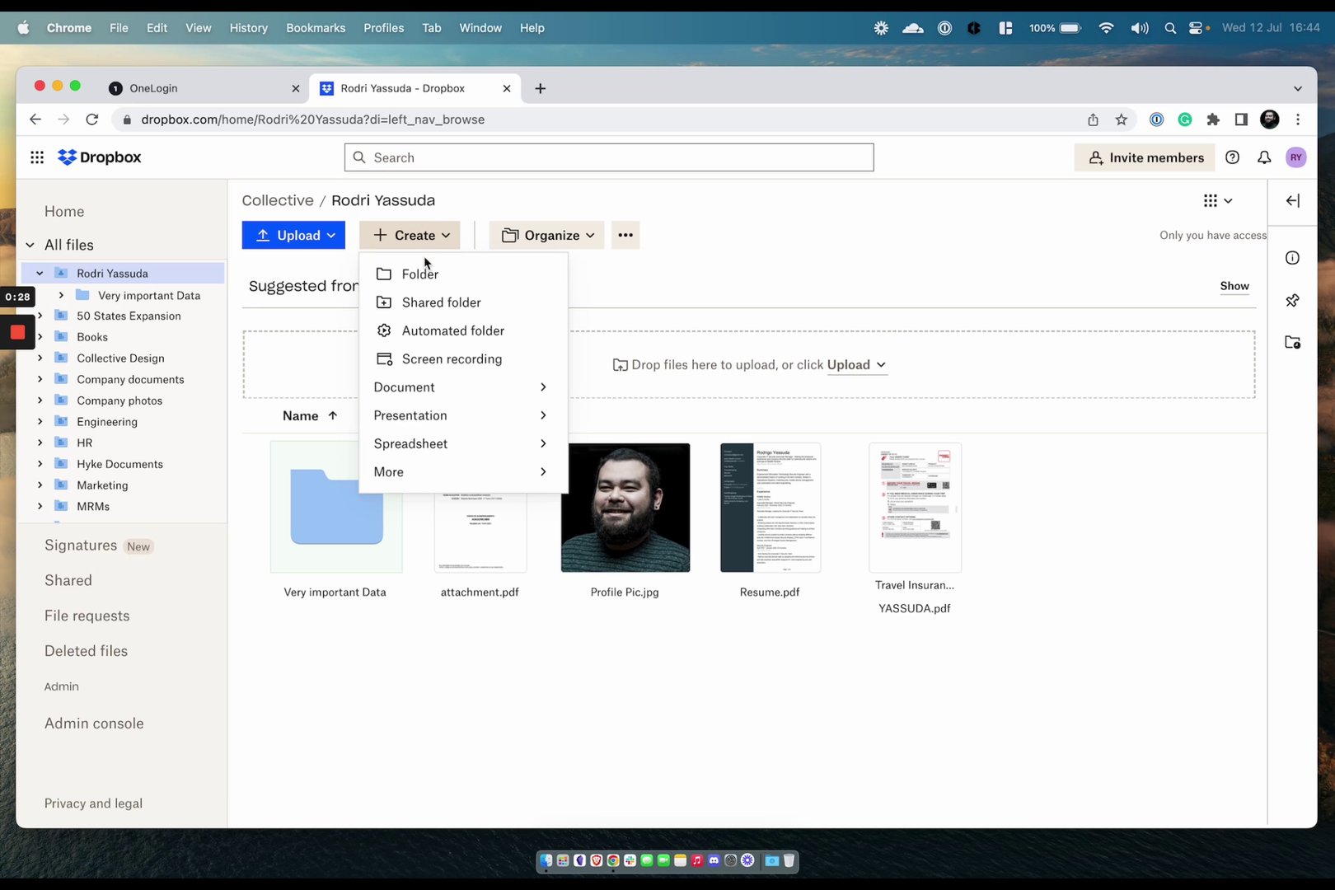Open the apps grid beside Dropbox logo
The width and height of the screenshot is (1335, 890).
click(36, 157)
